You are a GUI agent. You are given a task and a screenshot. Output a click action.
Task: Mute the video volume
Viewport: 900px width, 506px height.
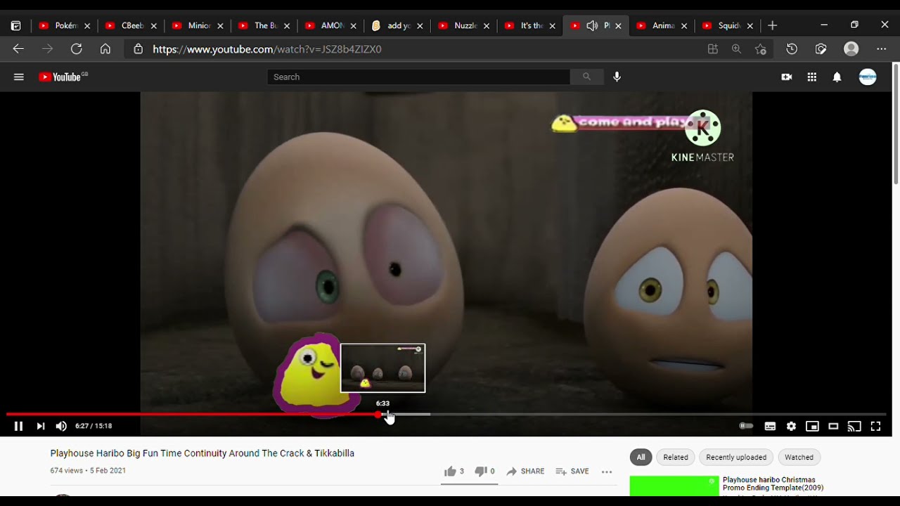pos(61,426)
